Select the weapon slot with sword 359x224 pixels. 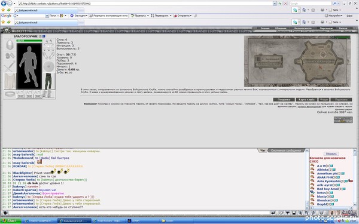pos(10,66)
